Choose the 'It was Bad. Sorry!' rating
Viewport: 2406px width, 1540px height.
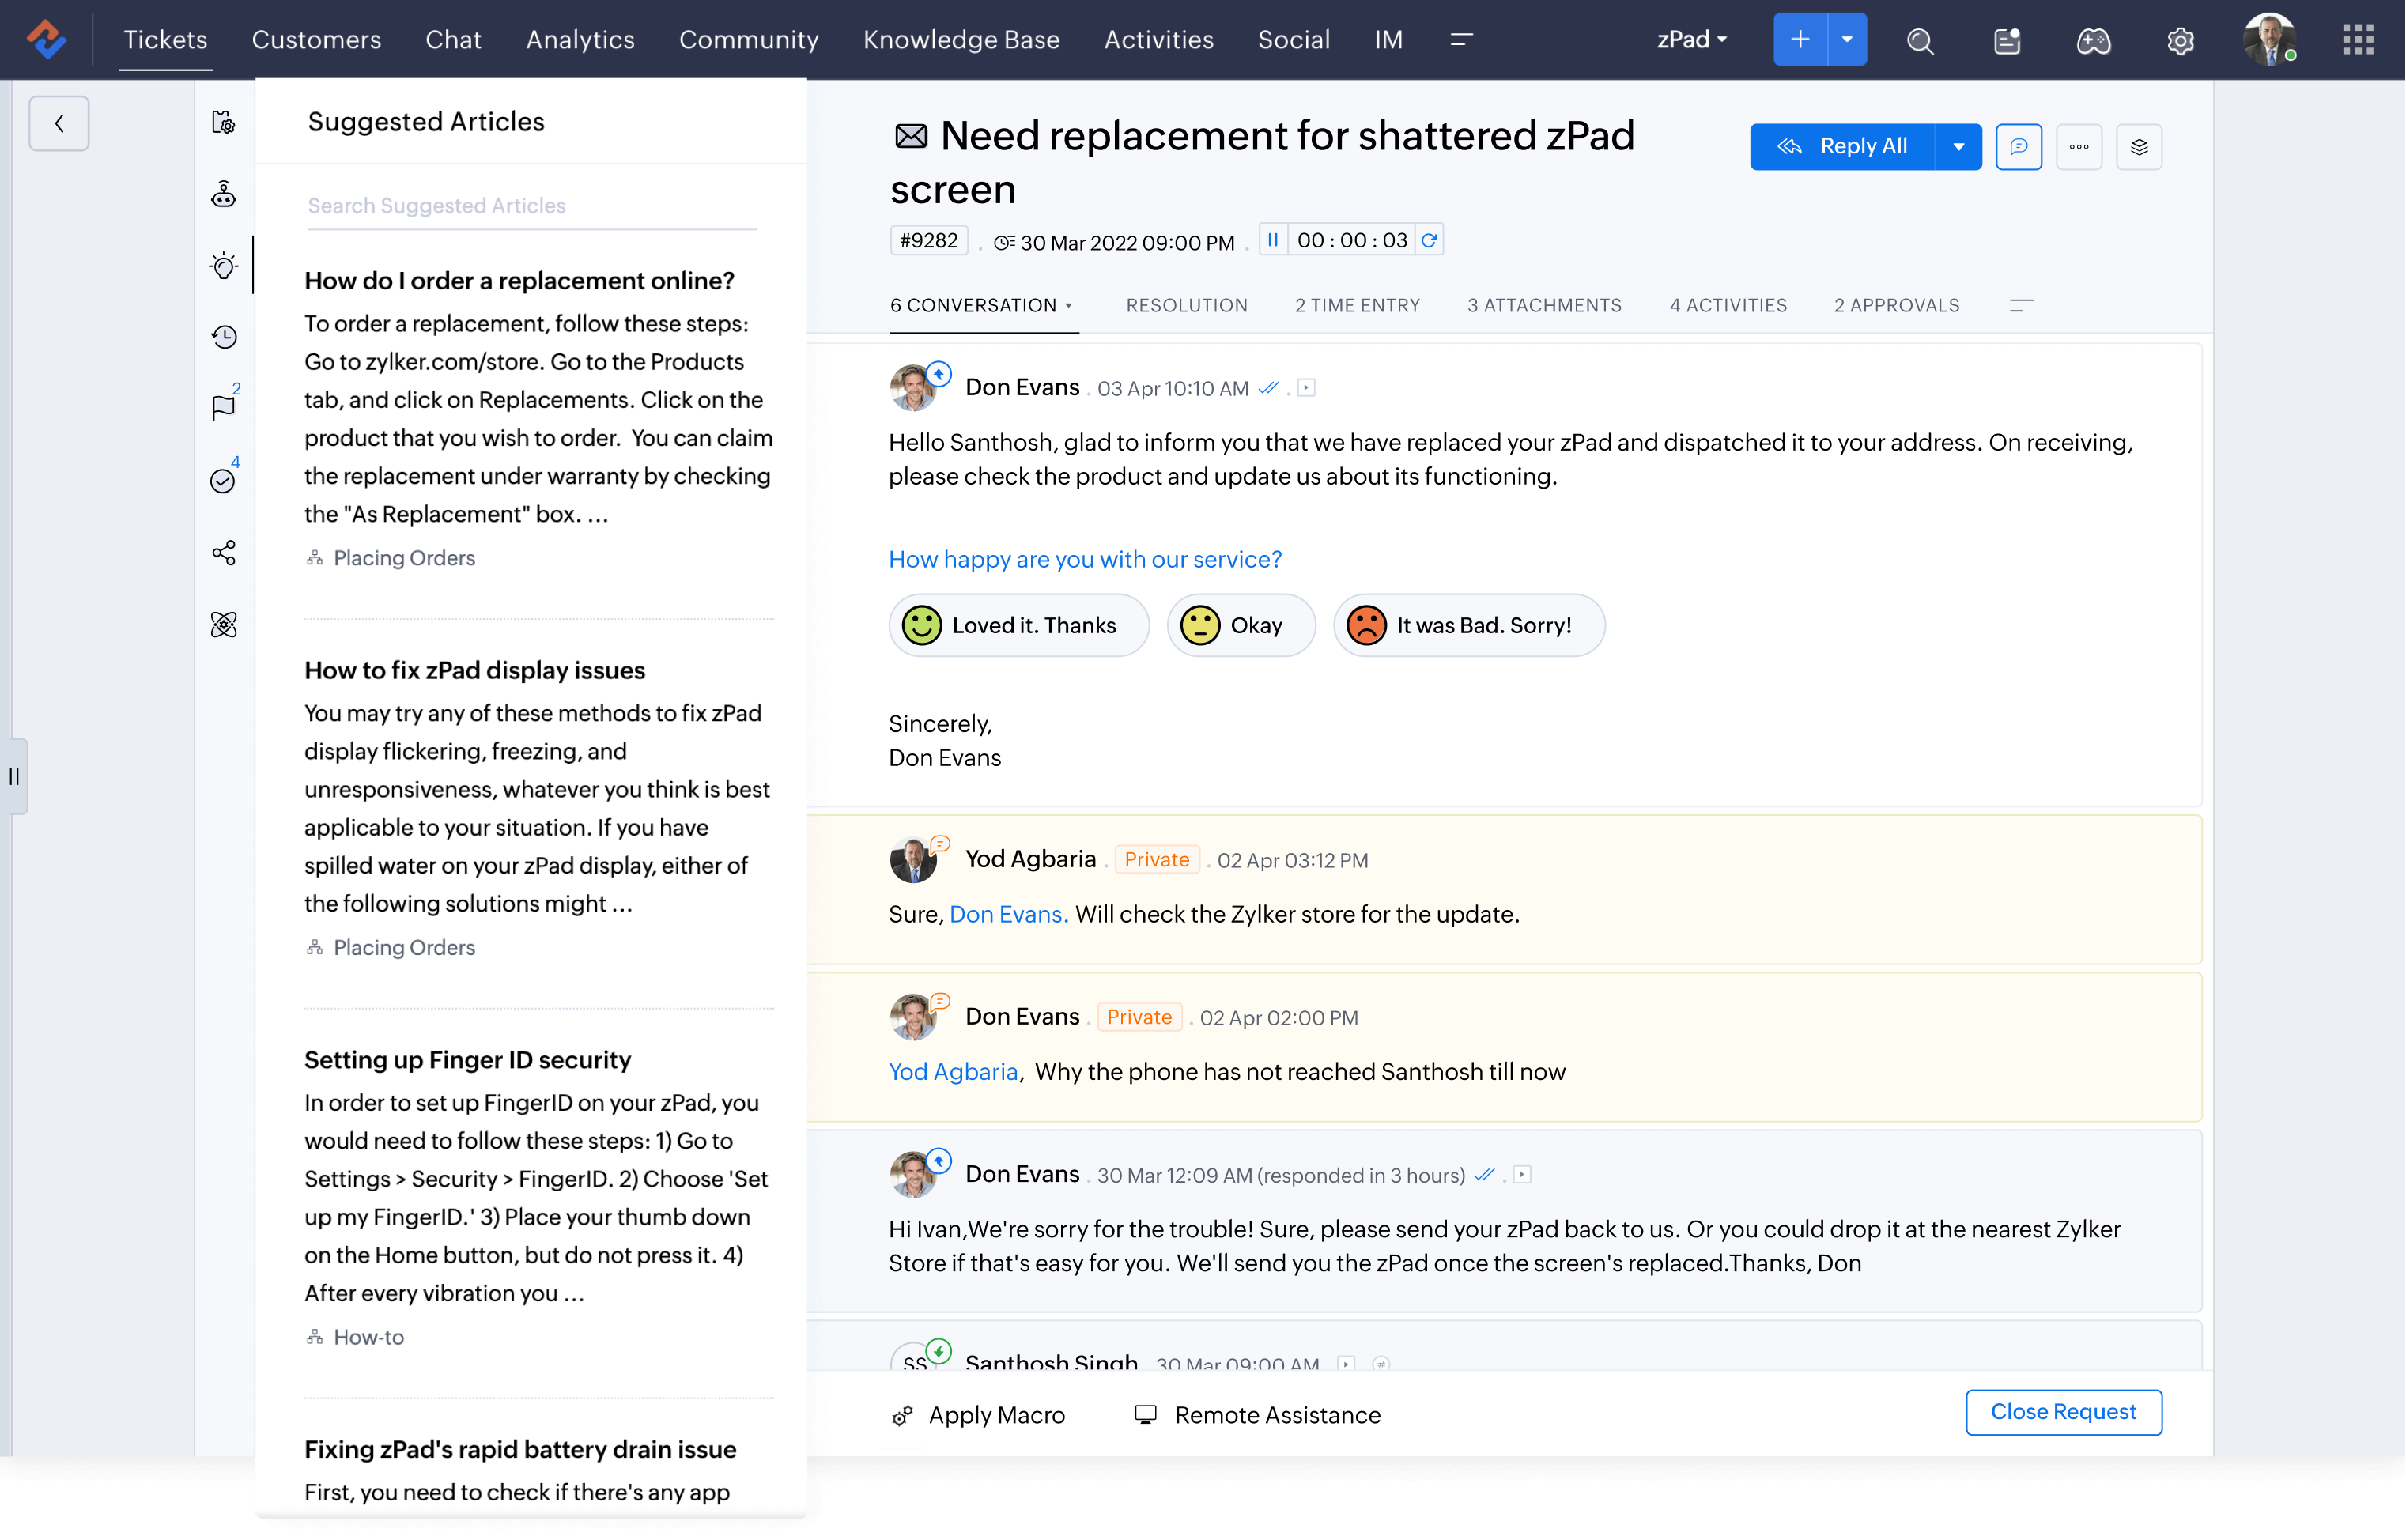(x=1468, y=625)
